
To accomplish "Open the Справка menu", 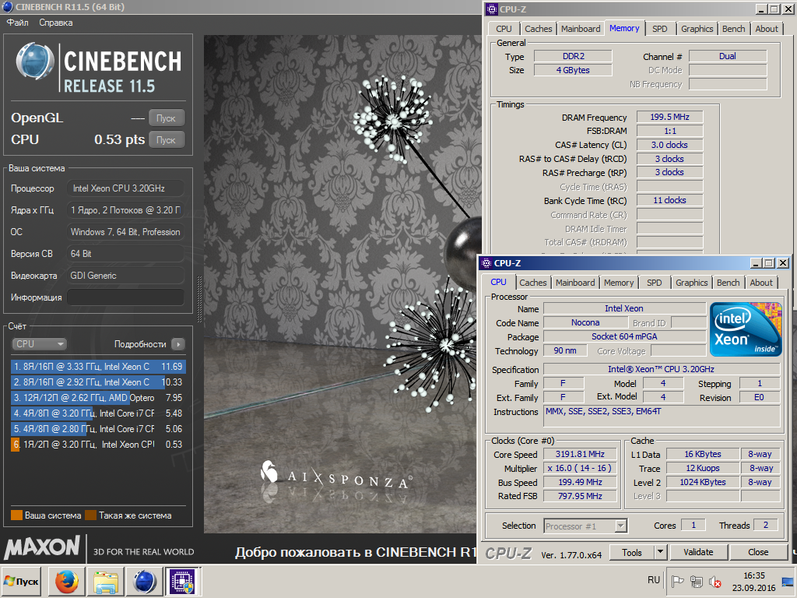I will pyautogui.click(x=56, y=23).
